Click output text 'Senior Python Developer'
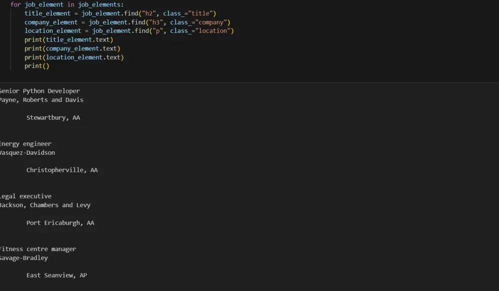499x291 pixels. coord(40,91)
